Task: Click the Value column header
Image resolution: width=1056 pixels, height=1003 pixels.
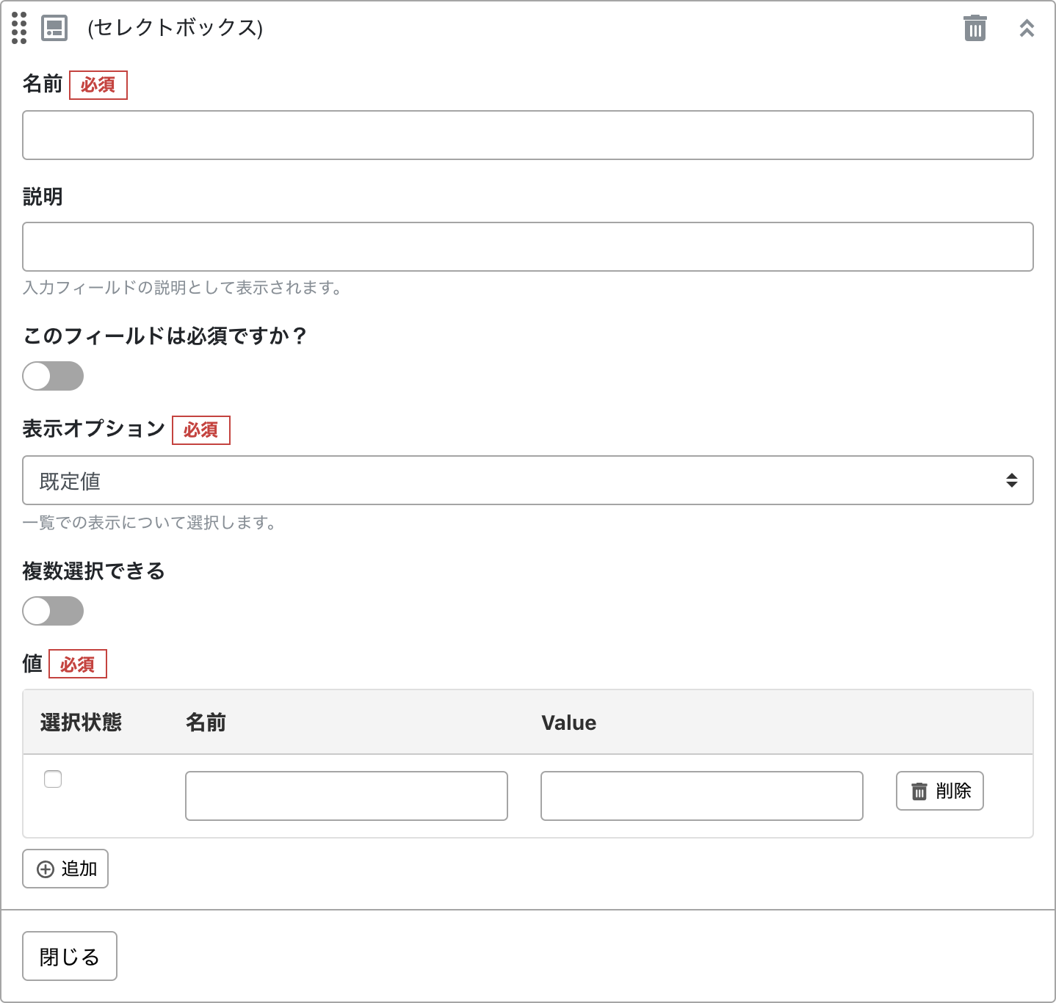Action: pyautogui.click(x=568, y=723)
